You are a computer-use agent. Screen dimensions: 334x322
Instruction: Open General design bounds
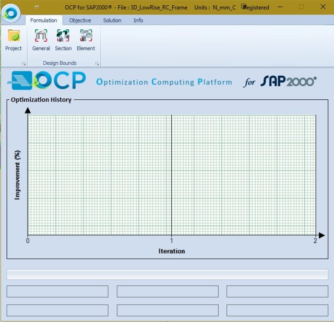(x=41, y=40)
